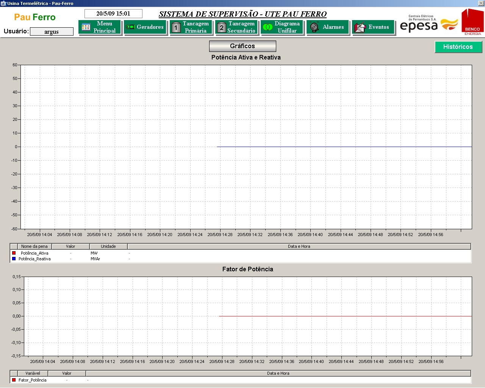The width and height of the screenshot is (485, 388).
Task: Click the MVAr unit cell
Action: click(95, 259)
